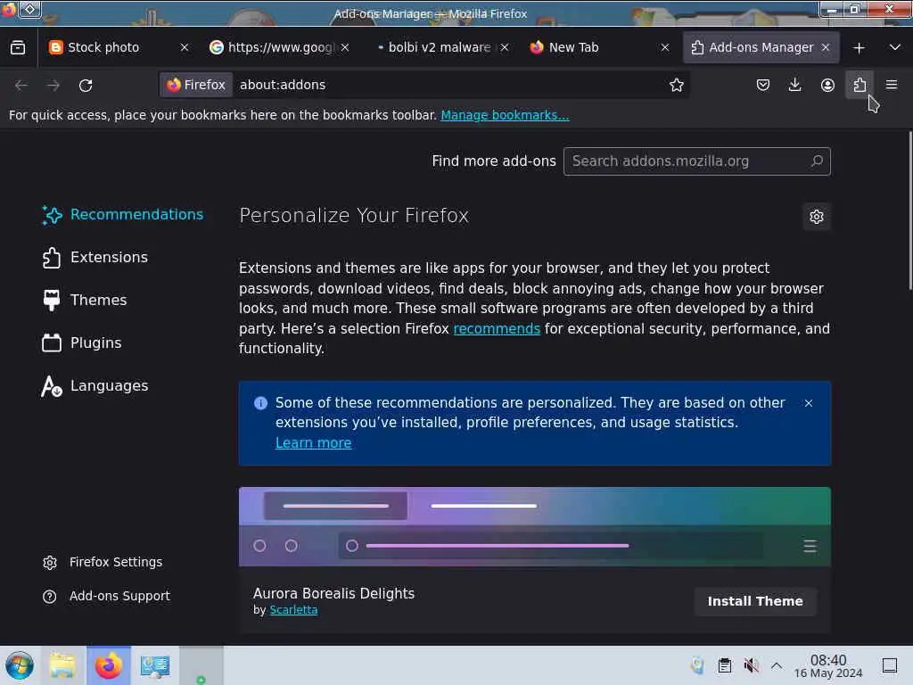Open the Downloads panel
The image size is (913, 685).
(794, 85)
